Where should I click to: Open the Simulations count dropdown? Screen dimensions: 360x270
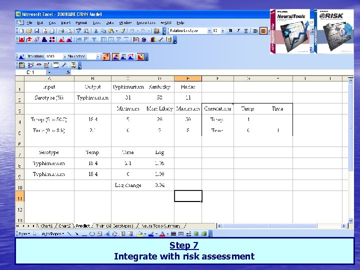[98, 56]
